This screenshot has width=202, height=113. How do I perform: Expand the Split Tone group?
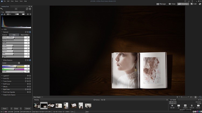[2, 89]
